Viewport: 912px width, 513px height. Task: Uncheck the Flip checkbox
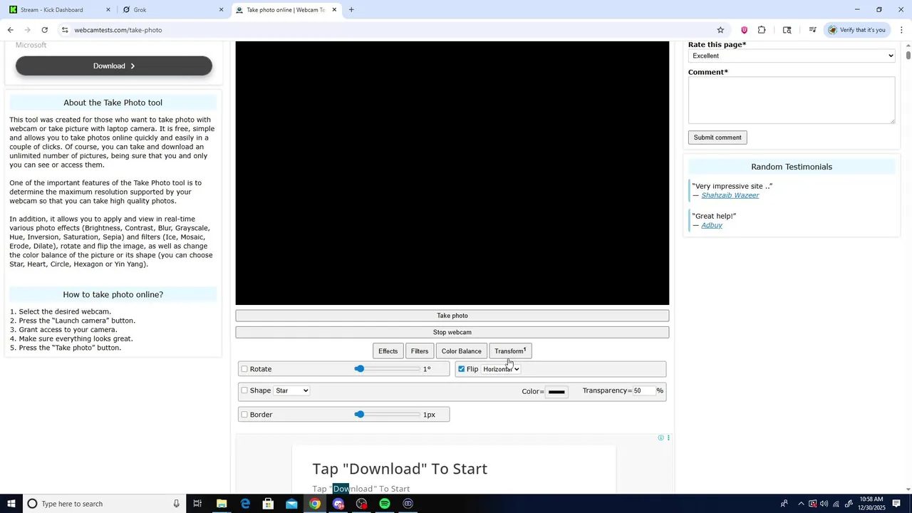(x=462, y=369)
